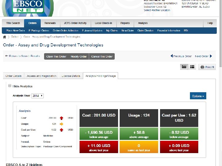Click the 'Online' format value
This screenshot has height=166, width=222.
click(47, 142)
